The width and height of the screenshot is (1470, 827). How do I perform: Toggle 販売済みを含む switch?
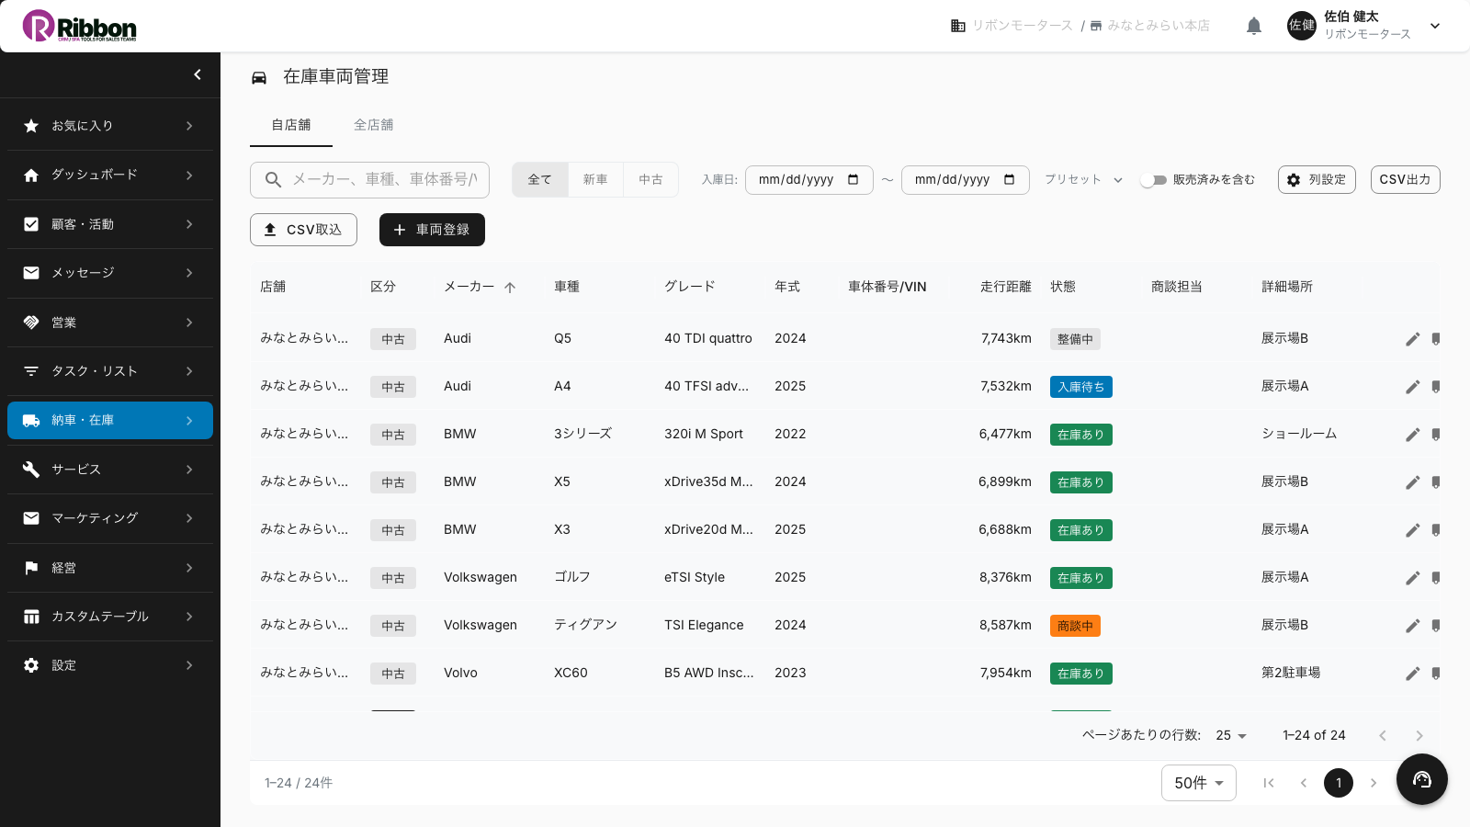tap(1153, 180)
